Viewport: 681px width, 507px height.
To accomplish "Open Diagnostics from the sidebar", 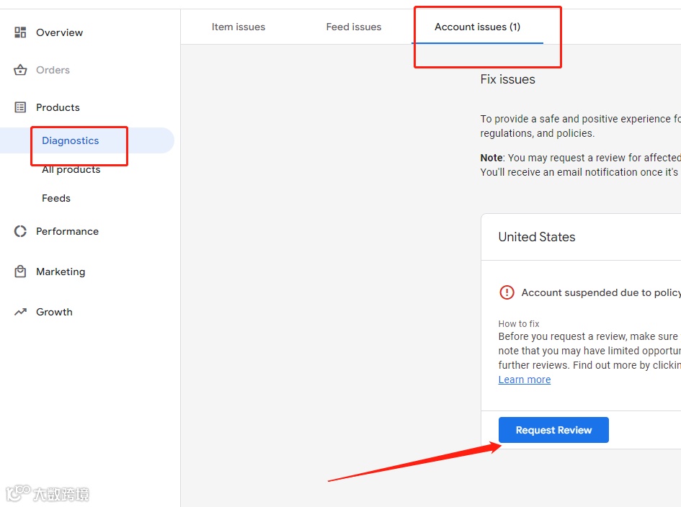I will pyautogui.click(x=70, y=140).
